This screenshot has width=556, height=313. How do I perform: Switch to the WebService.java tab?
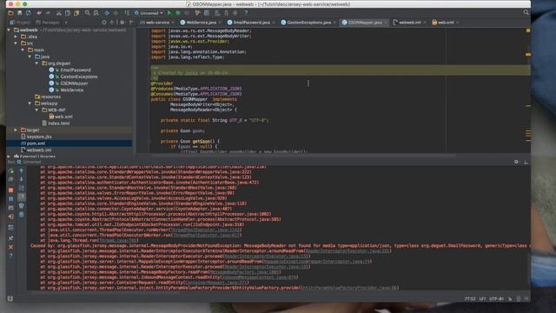click(x=201, y=23)
